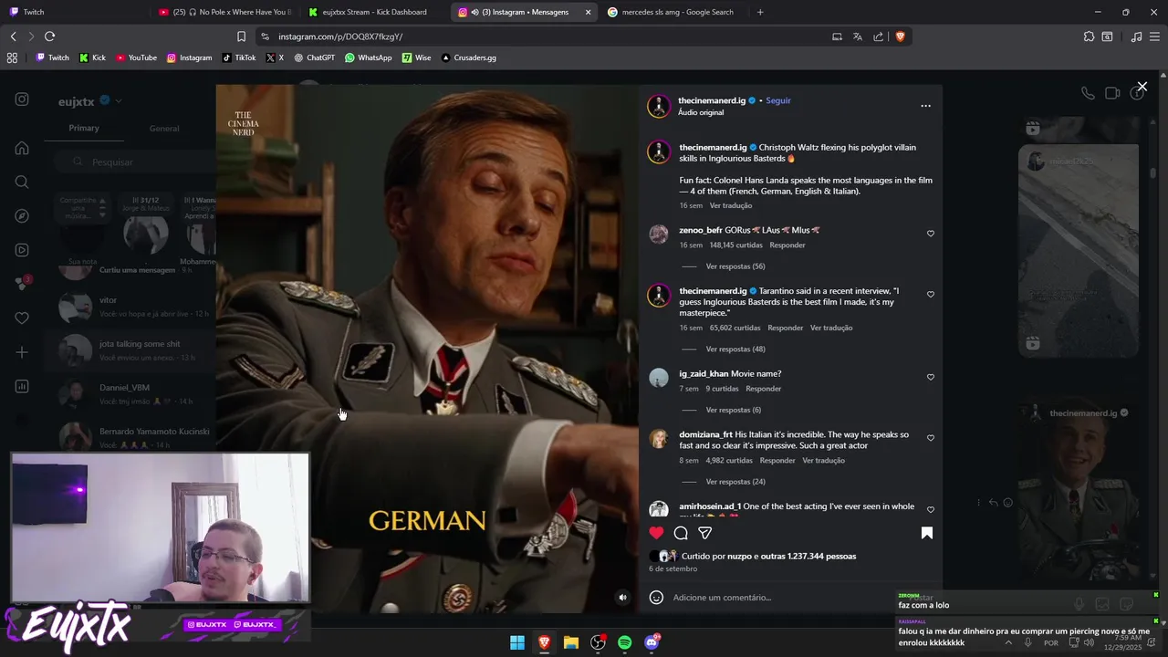Open the thecinemanerd.ig profile from the post header
Viewport: 1168px width, 657px height.
point(712,100)
